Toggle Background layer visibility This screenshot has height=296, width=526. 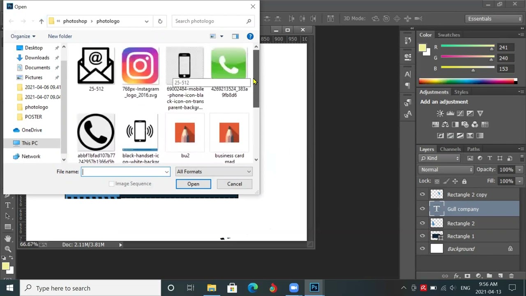[422, 249]
